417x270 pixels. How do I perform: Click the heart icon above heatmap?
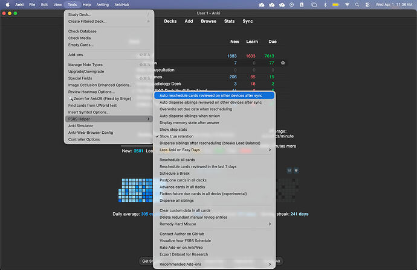click(x=296, y=171)
